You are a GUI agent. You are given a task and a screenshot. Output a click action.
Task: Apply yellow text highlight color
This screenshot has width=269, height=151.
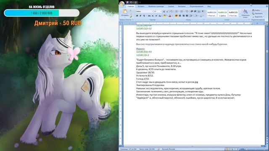tap(165, 16)
